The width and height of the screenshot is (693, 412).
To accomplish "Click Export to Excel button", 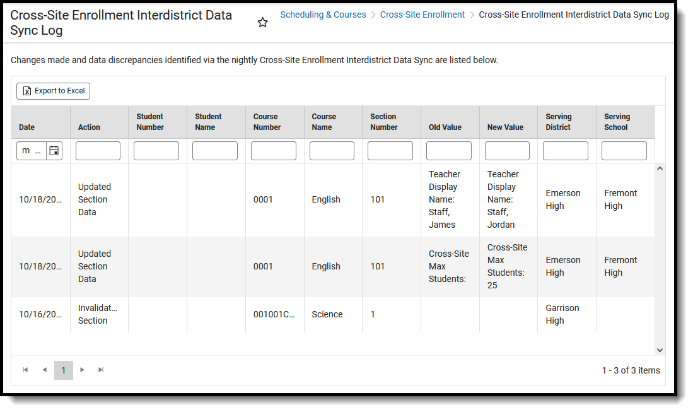I will click(54, 91).
